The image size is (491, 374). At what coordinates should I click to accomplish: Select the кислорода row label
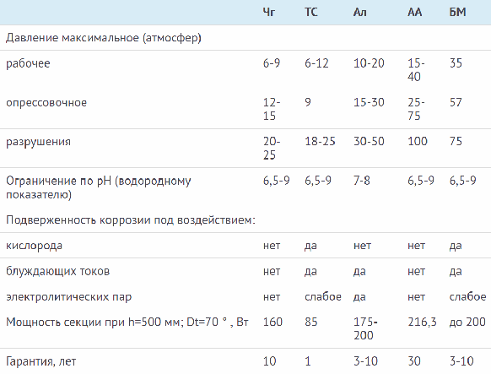(x=34, y=246)
